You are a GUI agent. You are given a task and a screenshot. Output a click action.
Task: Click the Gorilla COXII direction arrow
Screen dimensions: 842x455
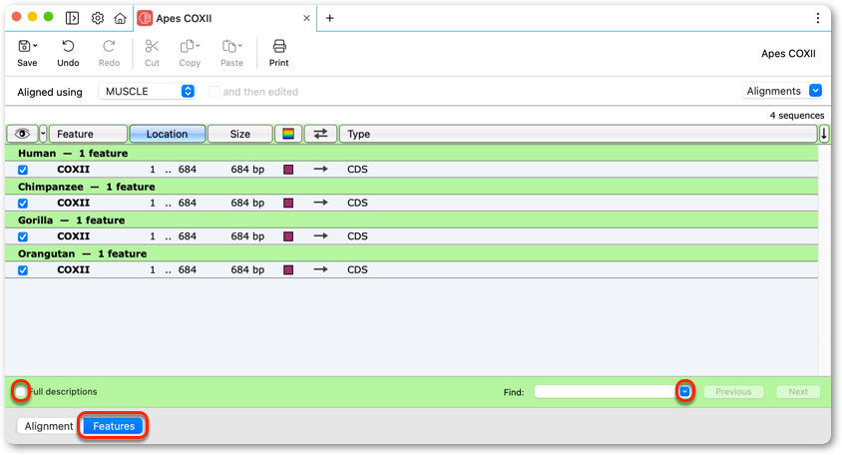320,236
